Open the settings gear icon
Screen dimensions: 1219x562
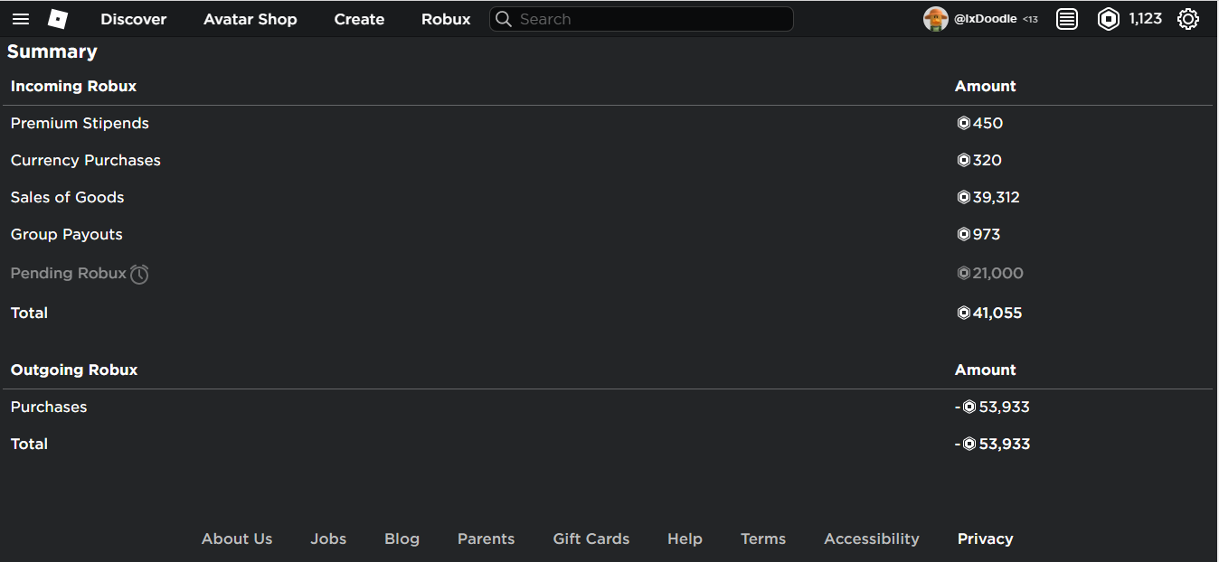pos(1188,19)
